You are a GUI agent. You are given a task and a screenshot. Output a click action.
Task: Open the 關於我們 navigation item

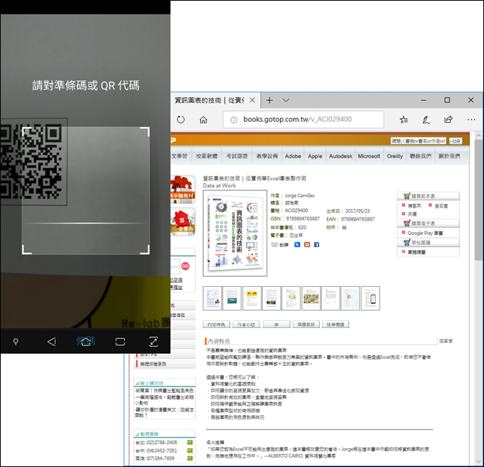coord(449,156)
